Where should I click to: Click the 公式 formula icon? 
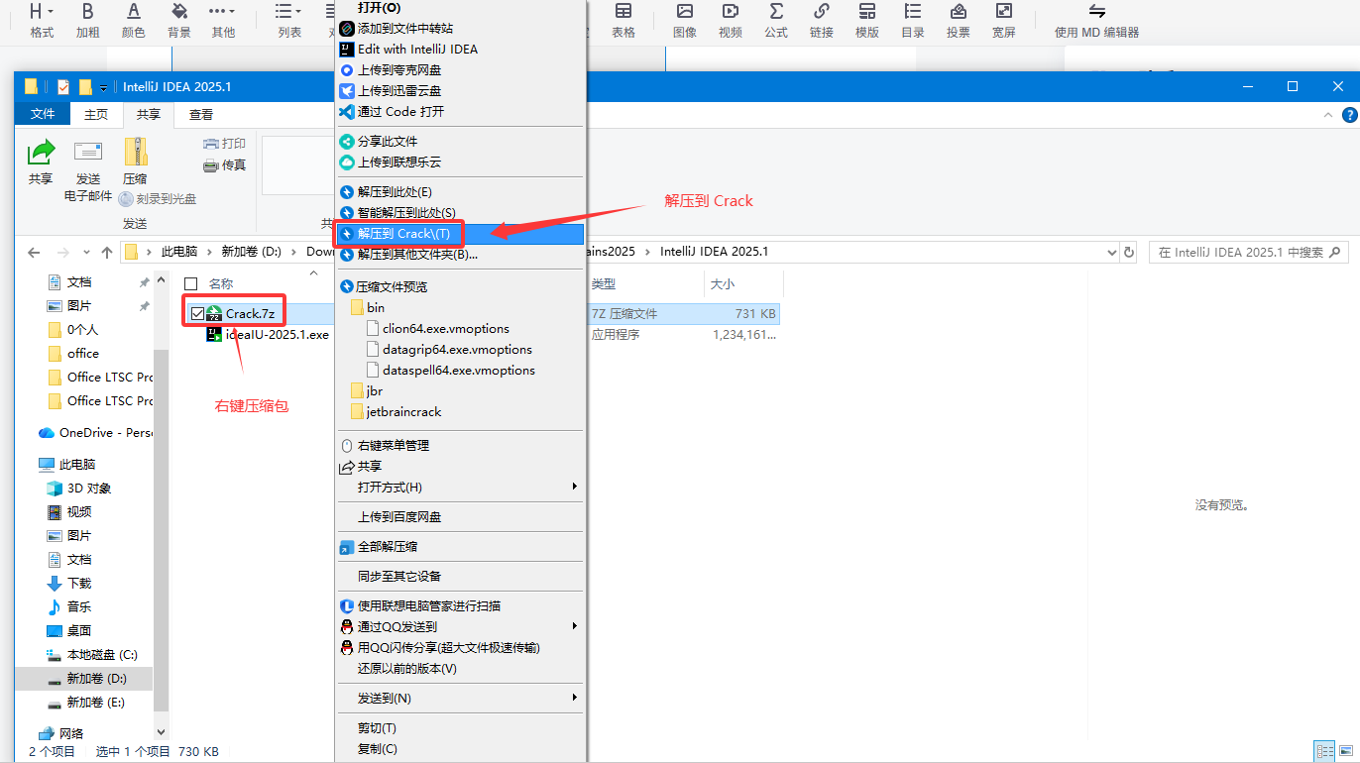(776, 12)
